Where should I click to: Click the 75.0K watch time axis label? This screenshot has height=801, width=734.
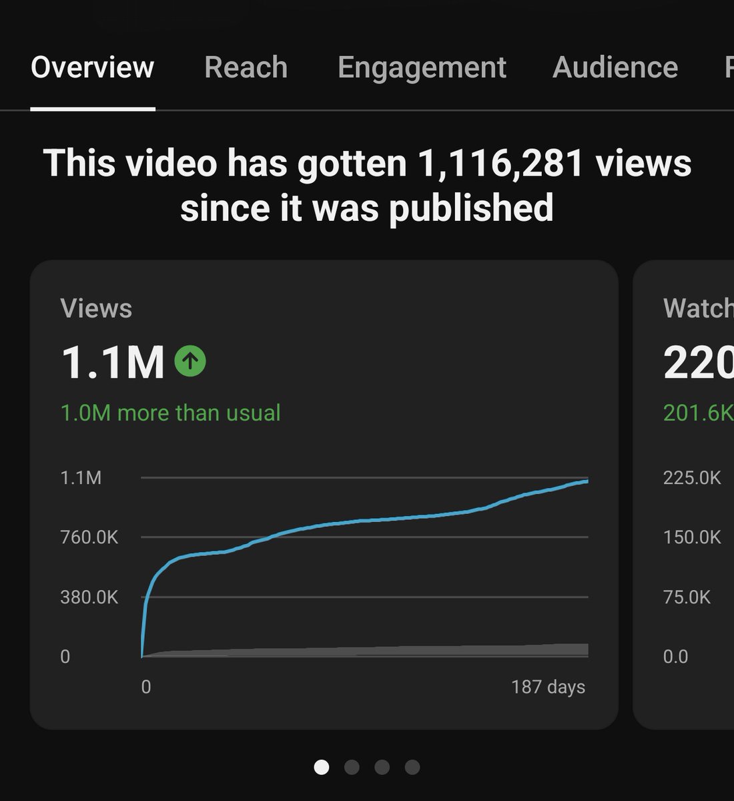tap(687, 597)
